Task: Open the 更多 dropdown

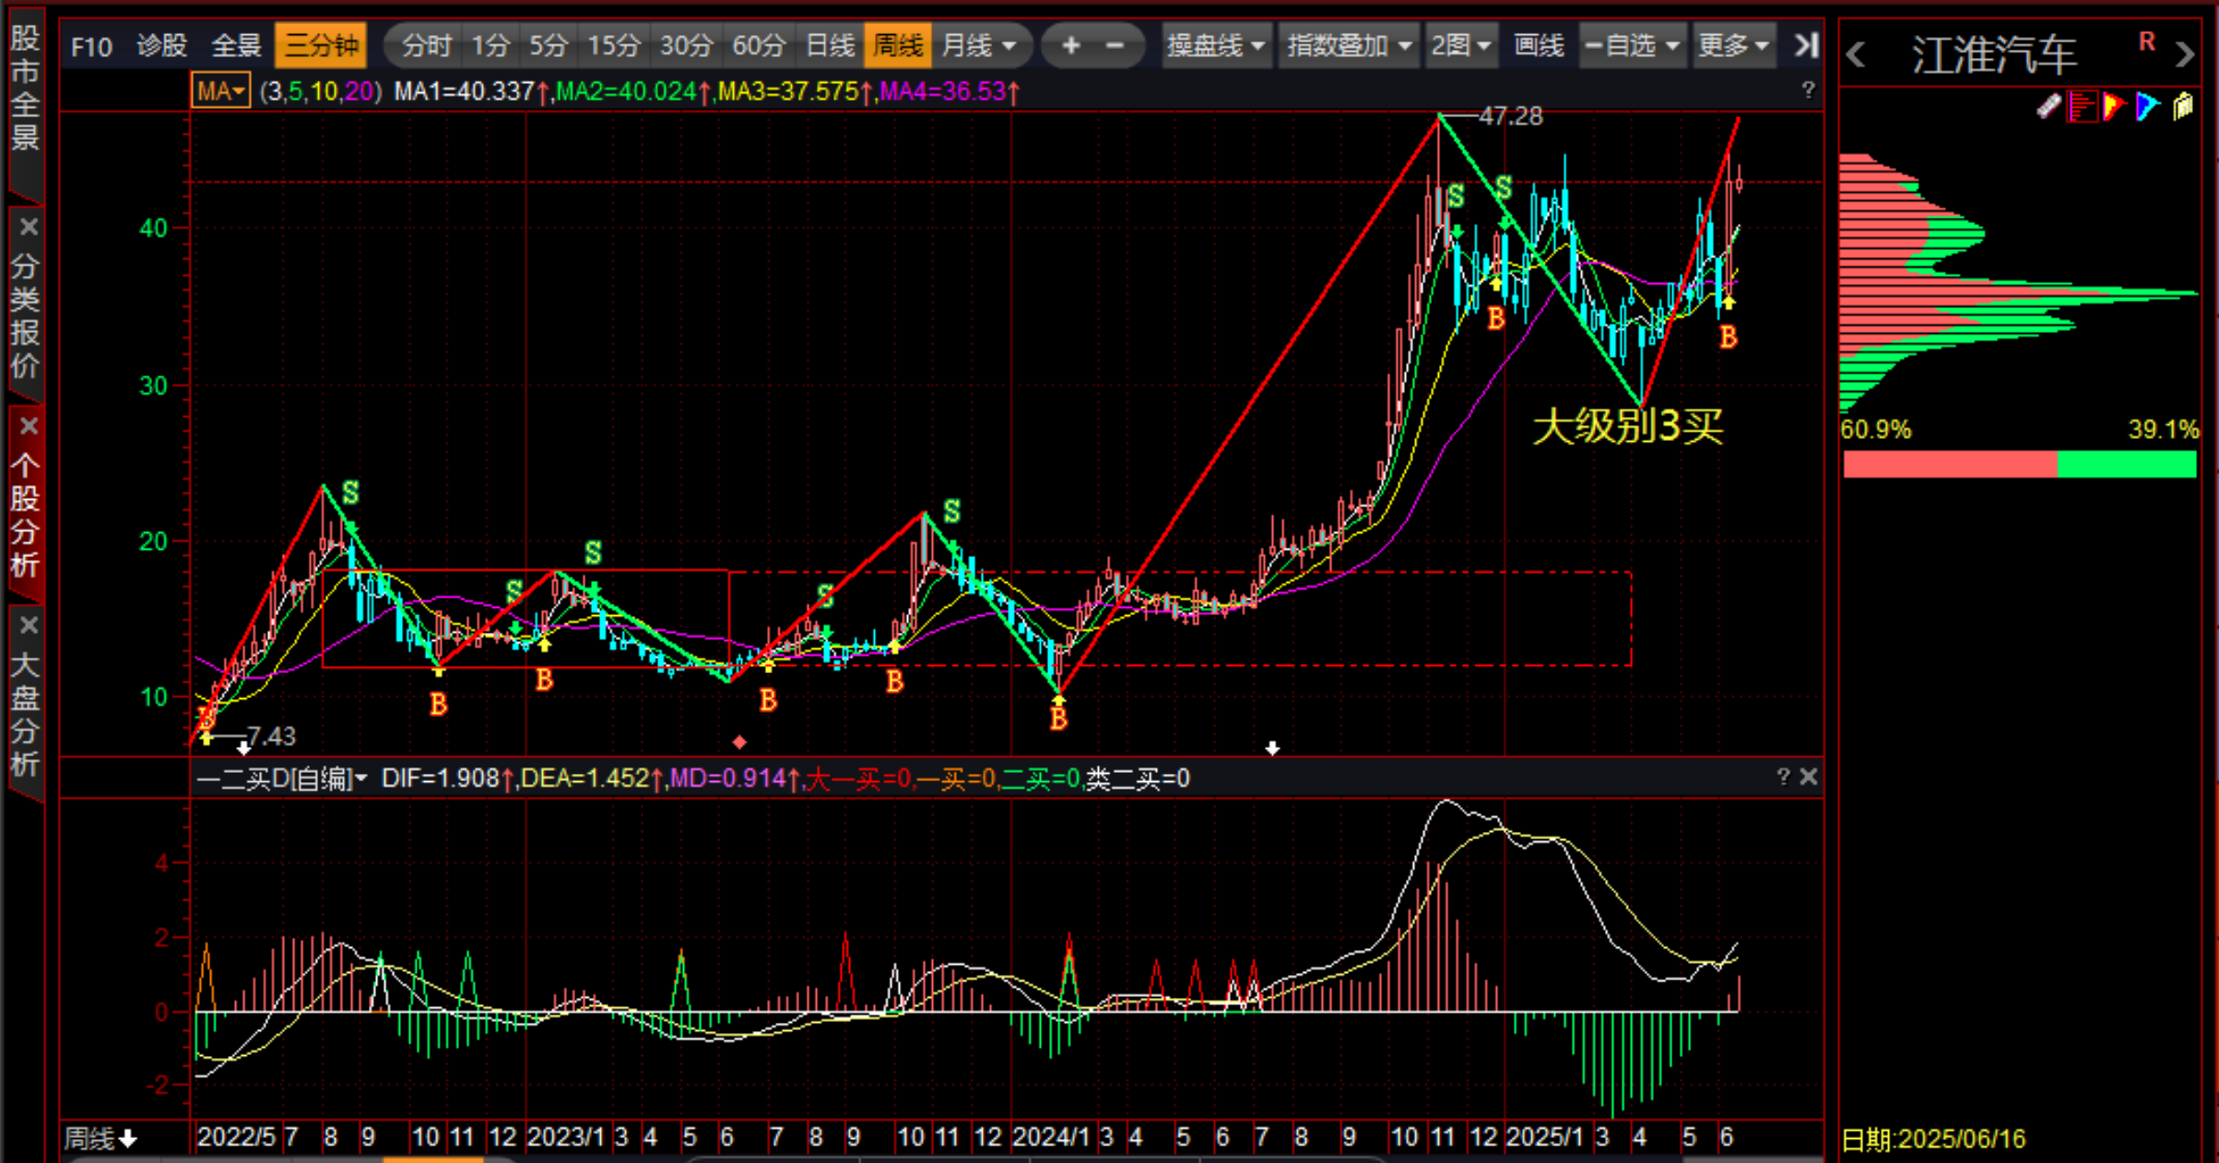Action: click(x=1733, y=45)
